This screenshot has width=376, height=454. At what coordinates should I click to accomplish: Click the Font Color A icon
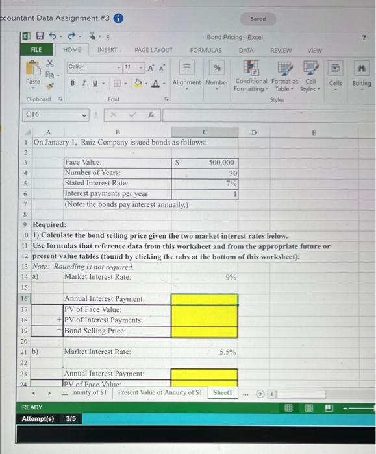[x=156, y=84]
